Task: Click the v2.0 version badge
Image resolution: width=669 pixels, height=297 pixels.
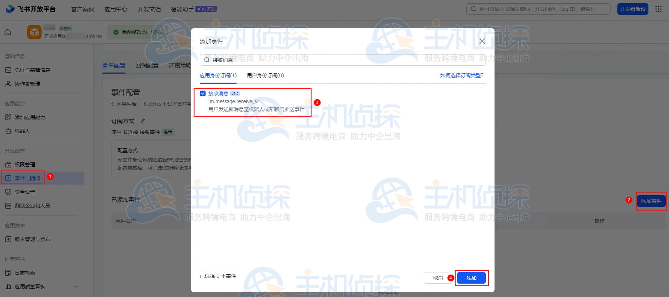Action: (235, 93)
